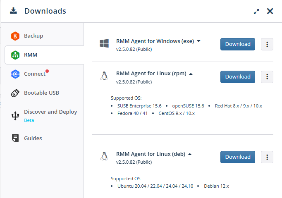The width and height of the screenshot is (282, 198).
Task: Download RMM Agent for Linux (rpm)
Action: click(238, 77)
